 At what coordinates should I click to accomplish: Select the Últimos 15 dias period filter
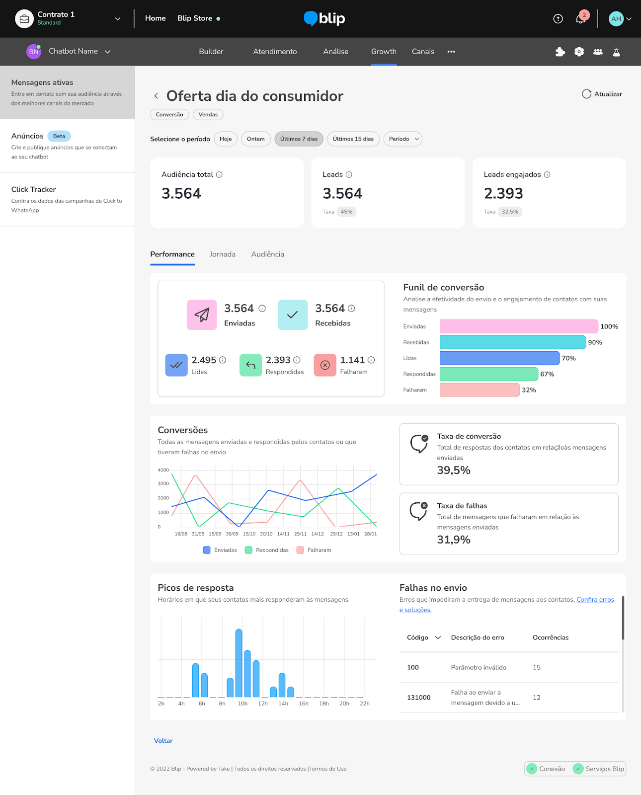[353, 139]
